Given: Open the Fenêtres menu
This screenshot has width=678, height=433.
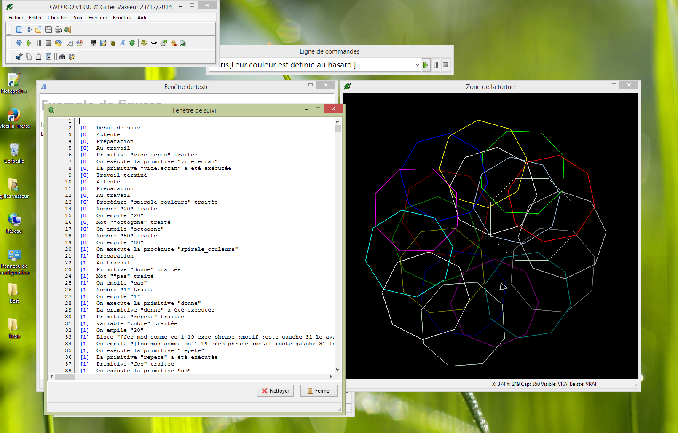Looking at the screenshot, I should coord(122,18).
